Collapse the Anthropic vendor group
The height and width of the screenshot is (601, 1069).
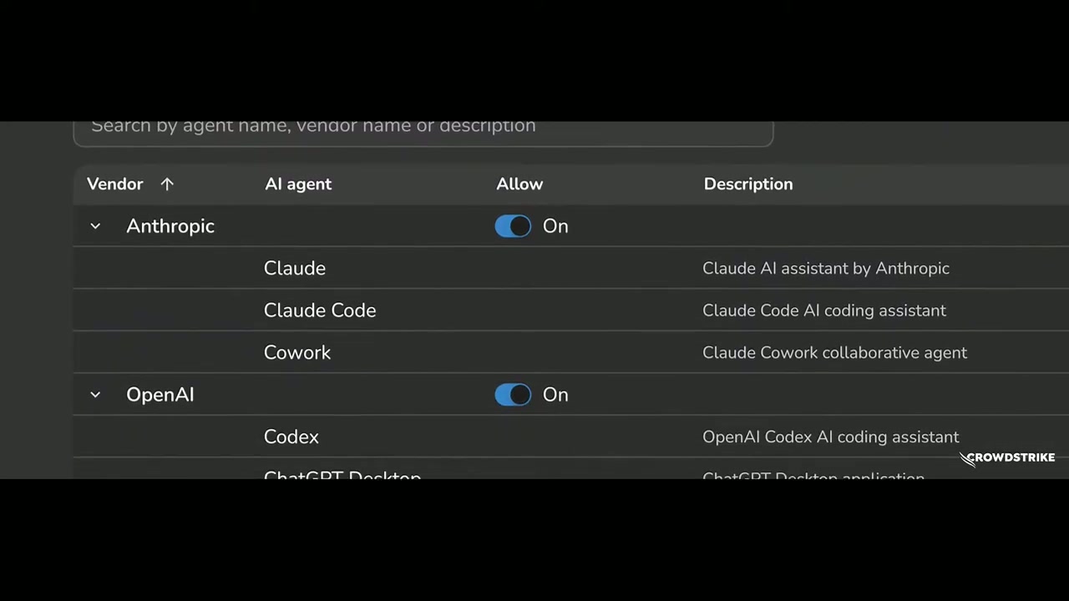(x=95, y=226)
